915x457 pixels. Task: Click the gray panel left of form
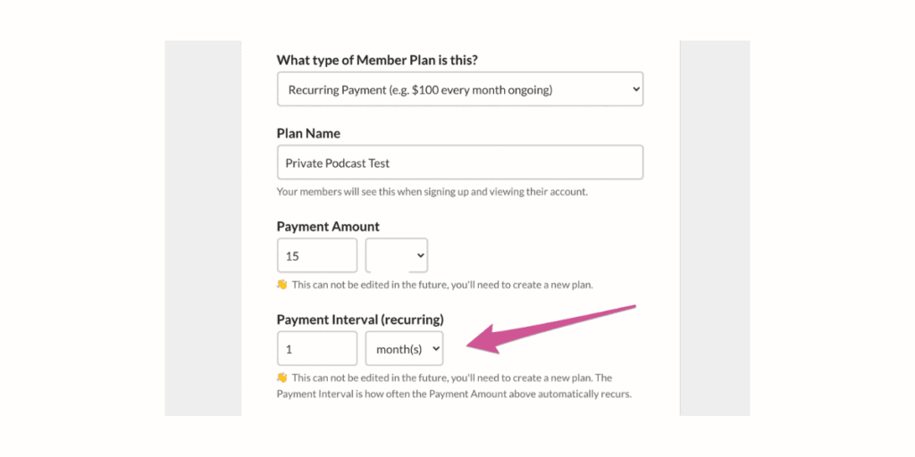tap(203, 228)
